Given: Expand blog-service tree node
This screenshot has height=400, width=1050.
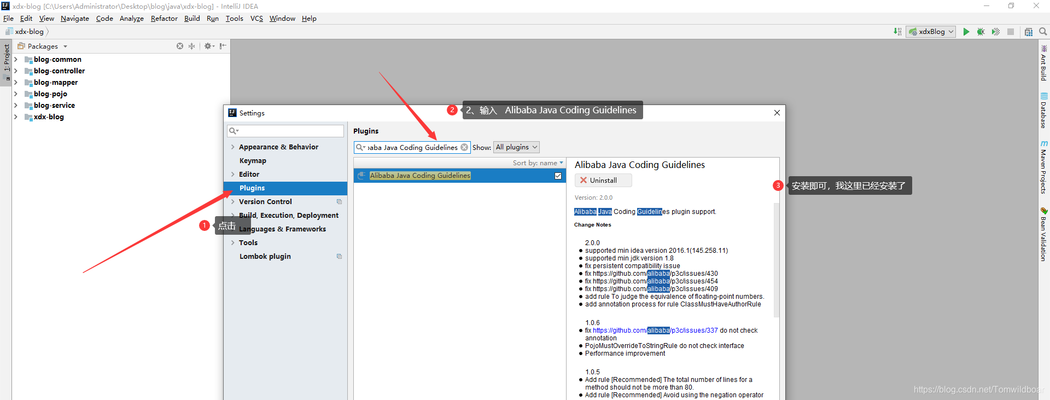Looking at the screenshot, I should pyautogui.click(x=16, y=106).
